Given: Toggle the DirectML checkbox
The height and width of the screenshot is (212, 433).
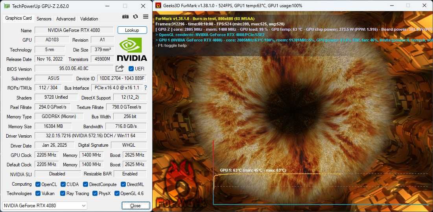Looking at the screenshot, I should (123, 184).
